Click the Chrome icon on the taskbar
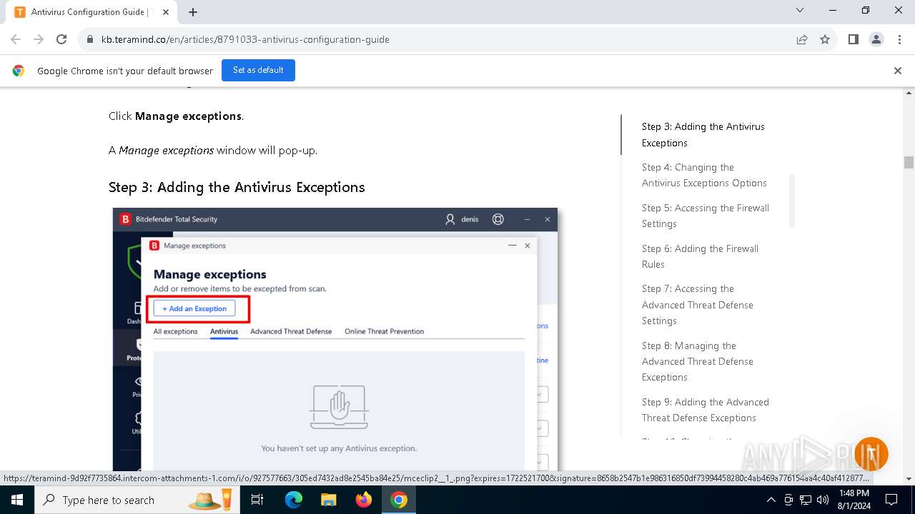Screen dimensions: 915x514 click(398, 500)
